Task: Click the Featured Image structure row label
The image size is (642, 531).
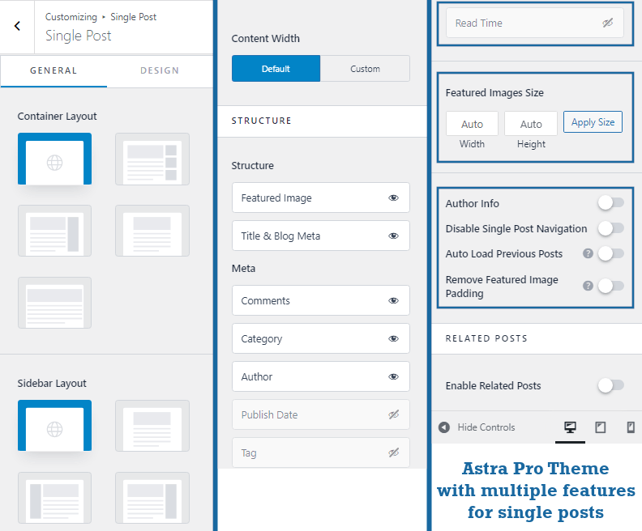Action: [x=276, y=198]
